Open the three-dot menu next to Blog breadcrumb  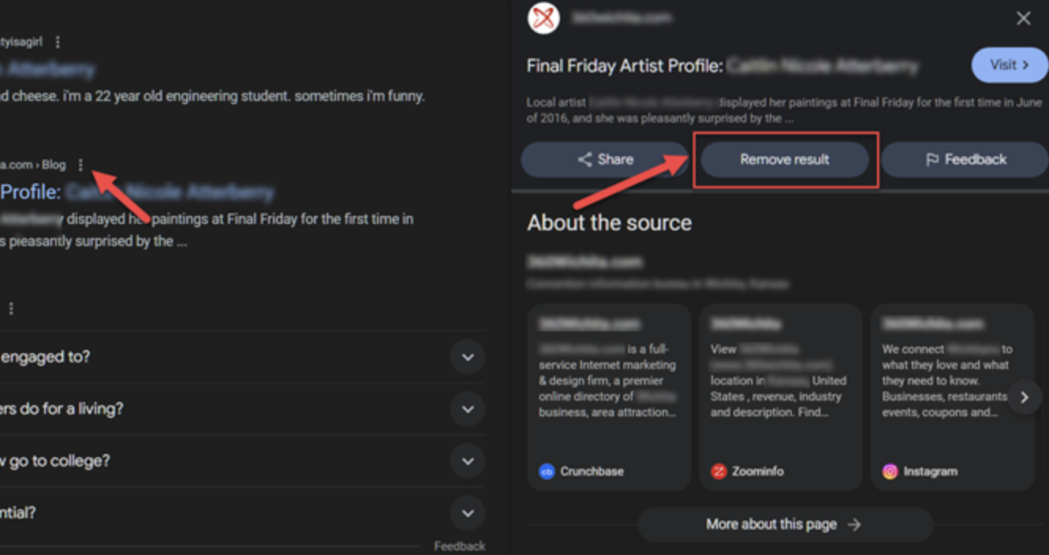(80, 165)
